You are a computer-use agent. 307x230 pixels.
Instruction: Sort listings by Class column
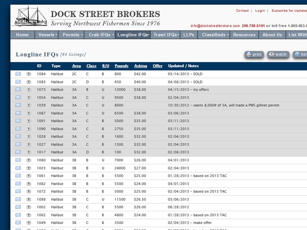tap(91, 66)
